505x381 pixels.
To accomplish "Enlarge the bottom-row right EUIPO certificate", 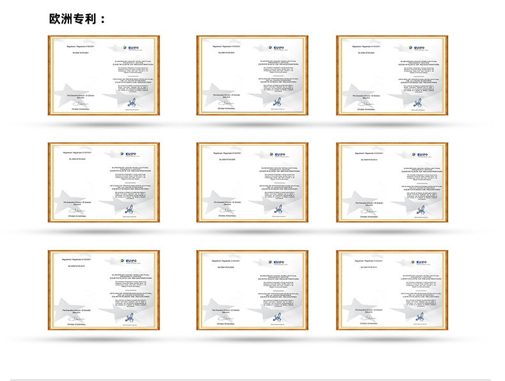I will pos(392,290).
